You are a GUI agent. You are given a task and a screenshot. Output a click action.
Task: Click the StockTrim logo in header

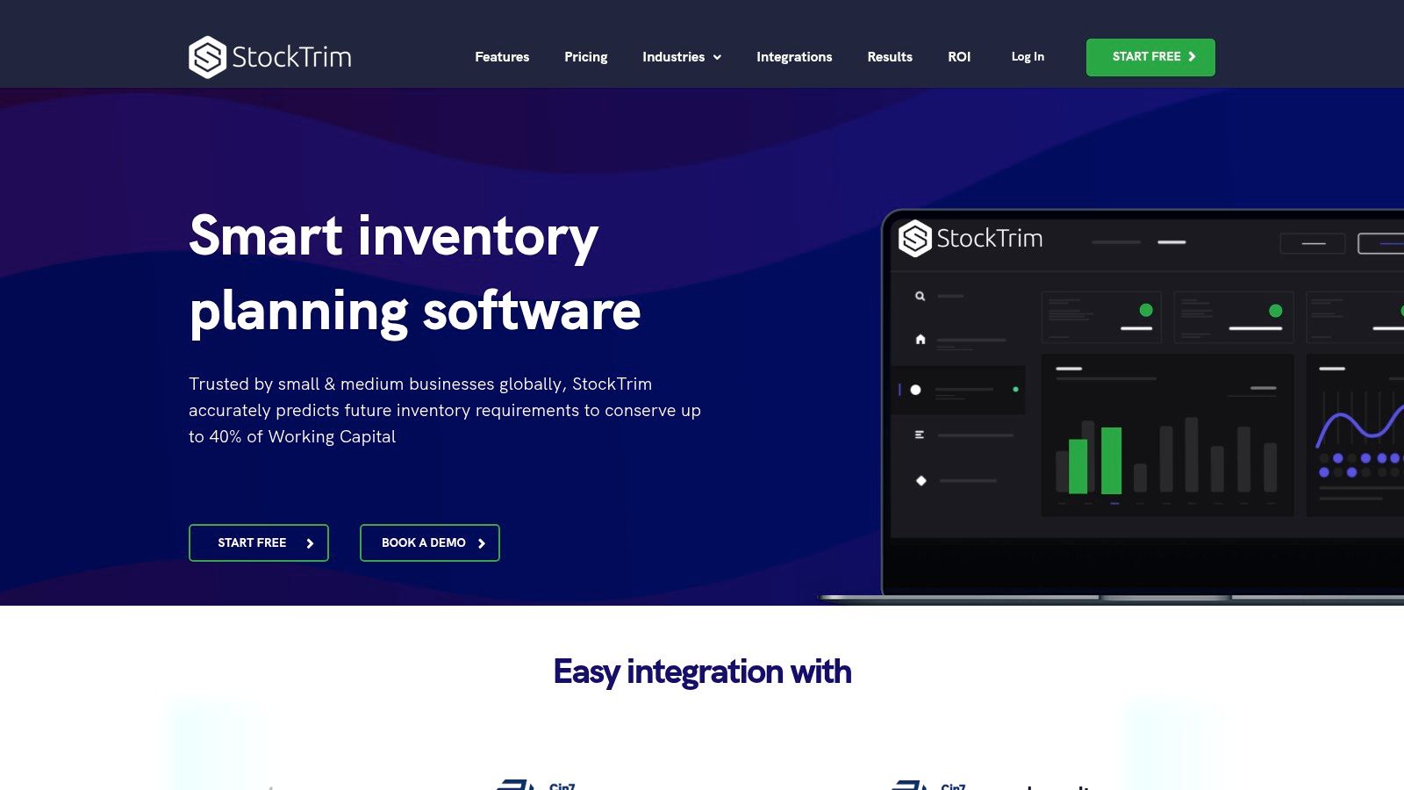[x=270, y=57]
